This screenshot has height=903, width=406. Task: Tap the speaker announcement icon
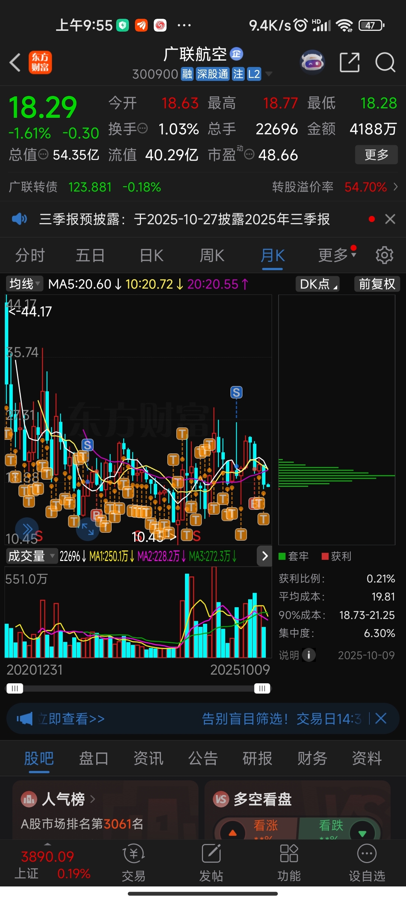pyautogui.click(x=20, y=219)
